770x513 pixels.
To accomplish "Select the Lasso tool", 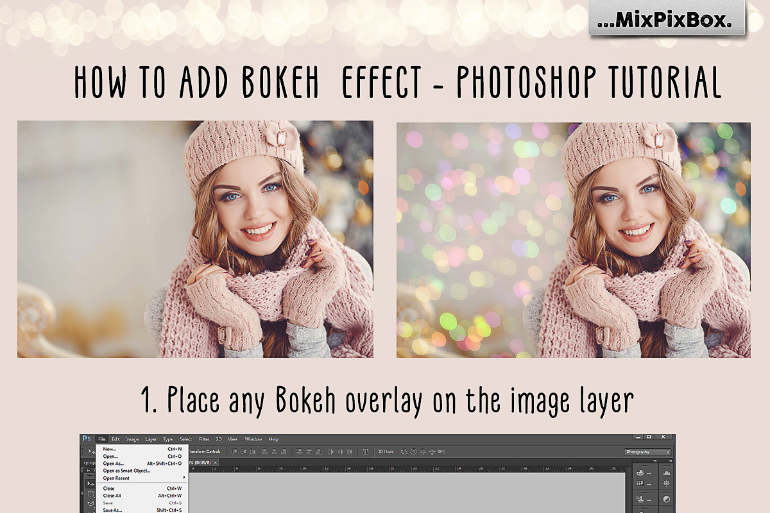I will [x=90, y=504].
